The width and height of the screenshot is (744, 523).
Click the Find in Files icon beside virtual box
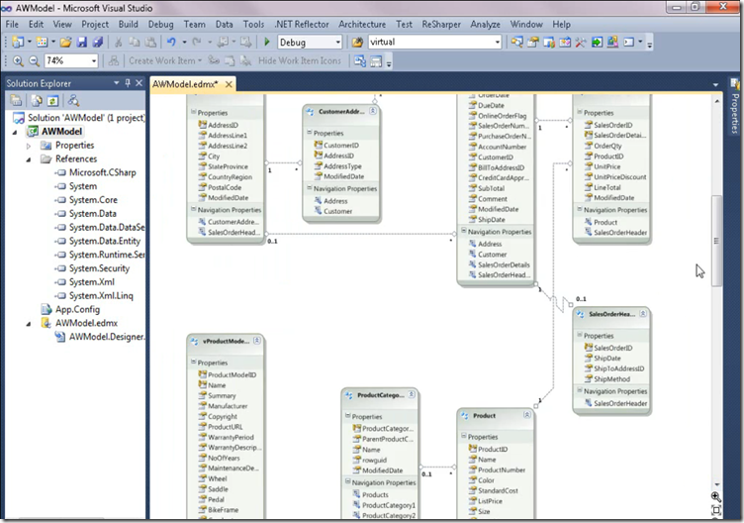click(357, 43)
